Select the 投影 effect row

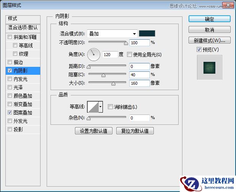[23, 129]
